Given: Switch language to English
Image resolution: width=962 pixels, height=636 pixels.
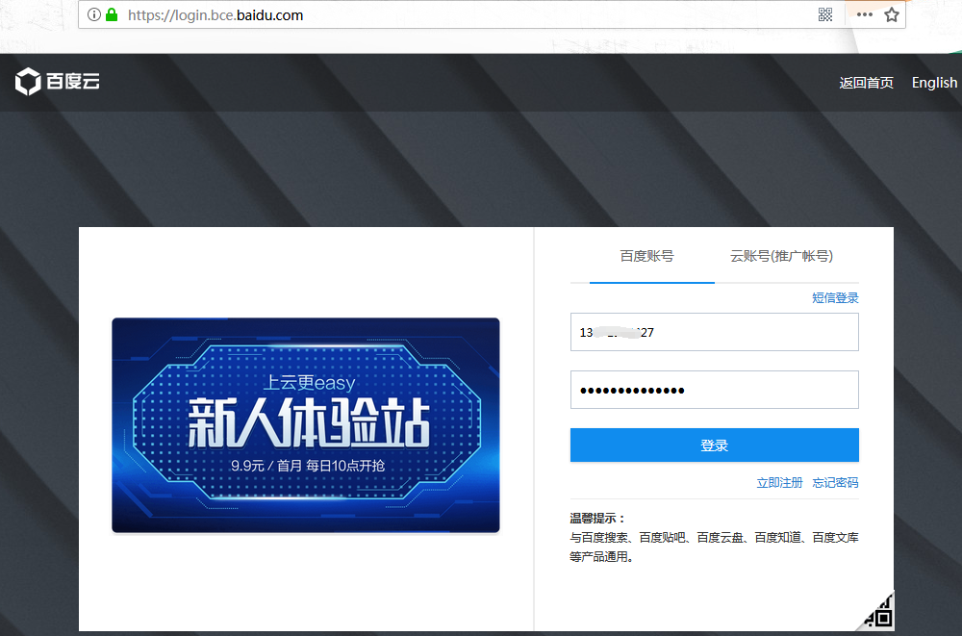Looking at the screenshot, I should click(934, 83).
